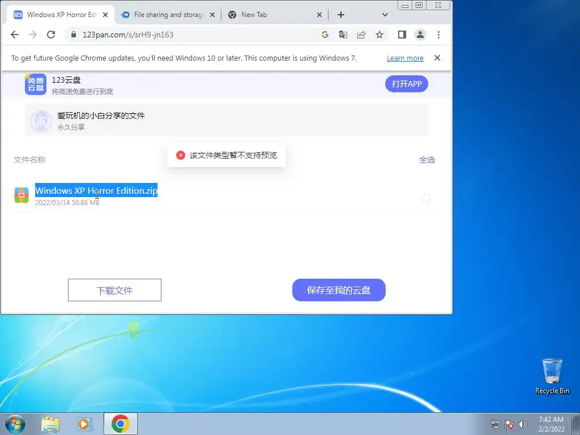Image resolution: width=580 pixels, height=435 pixels.
Task: Click the file date 2022/03/14 50.86 MB
Action: point(67,203)
